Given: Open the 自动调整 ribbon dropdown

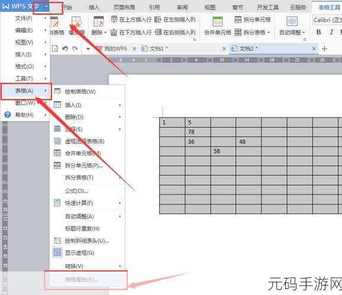Looking at the screenshot, I should coord(292,32).
